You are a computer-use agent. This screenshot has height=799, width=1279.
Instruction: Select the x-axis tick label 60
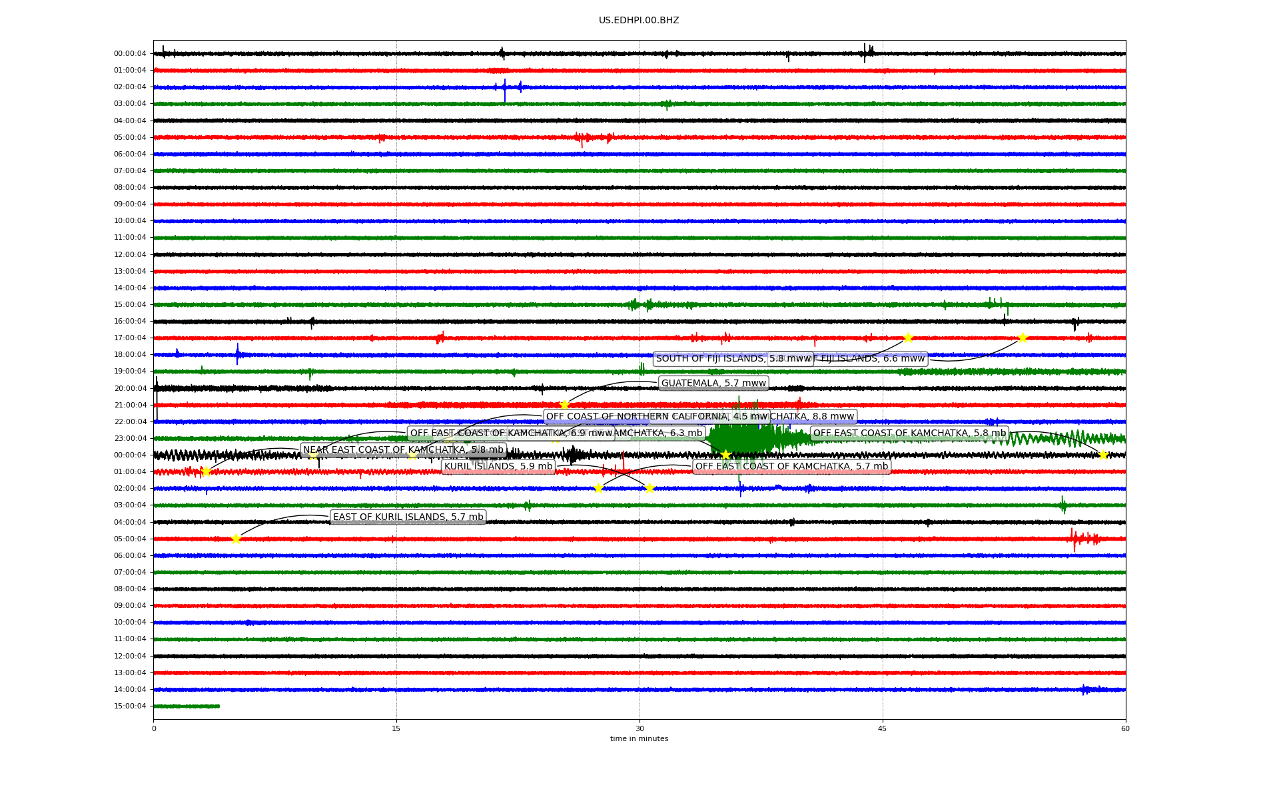[1125, 728]
